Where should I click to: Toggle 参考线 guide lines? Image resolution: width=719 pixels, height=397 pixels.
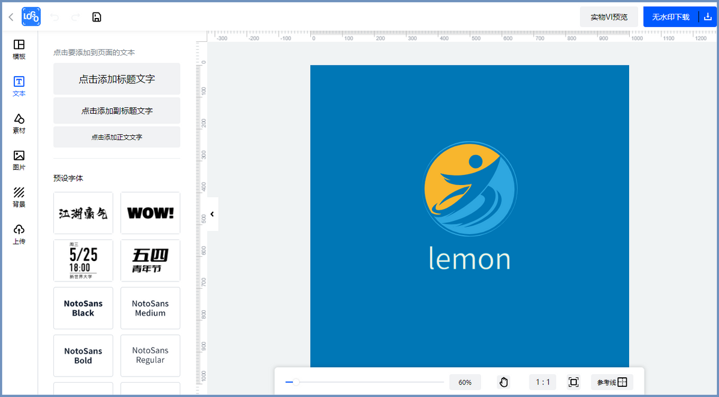tap(612, 382)
